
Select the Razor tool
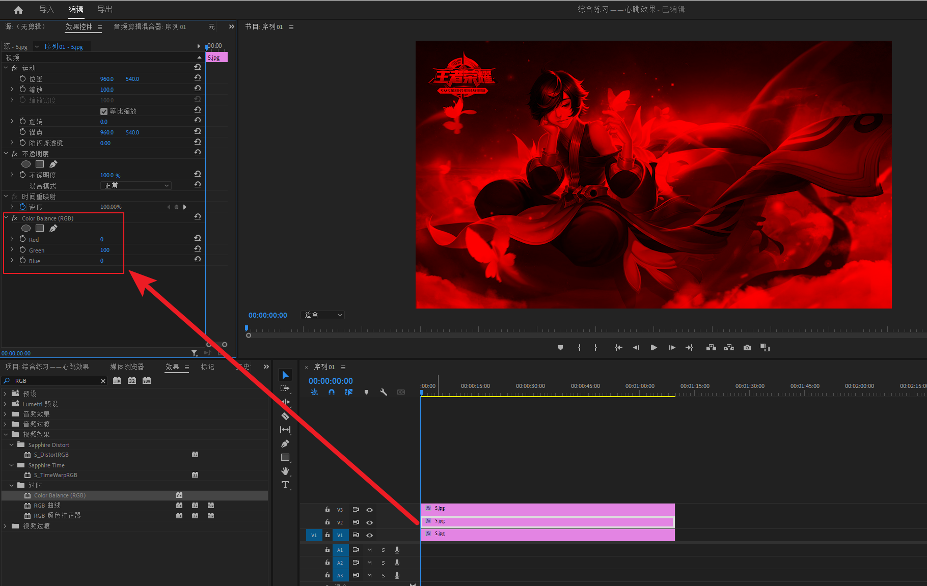(x=285, y=416)
